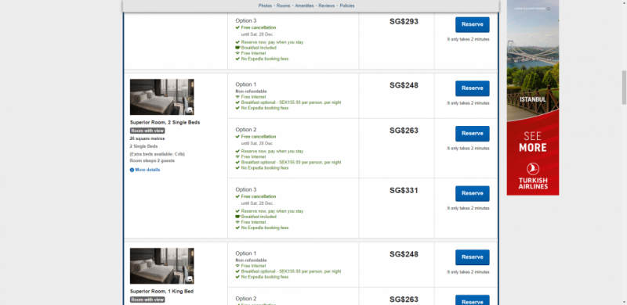Jump to the Rooms section
Image resolution: width=627 pixels, height=305 pixels.
(284, 6)
